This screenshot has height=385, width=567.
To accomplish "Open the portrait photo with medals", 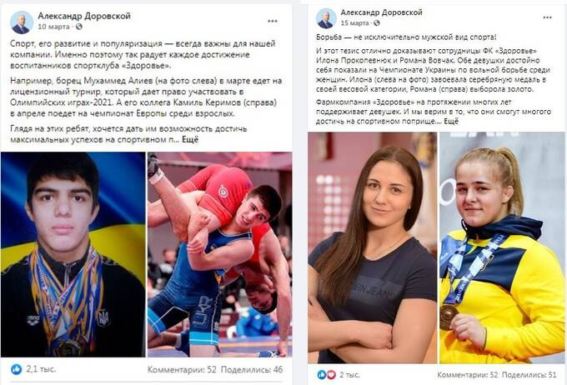I will (x=73, y=254).
